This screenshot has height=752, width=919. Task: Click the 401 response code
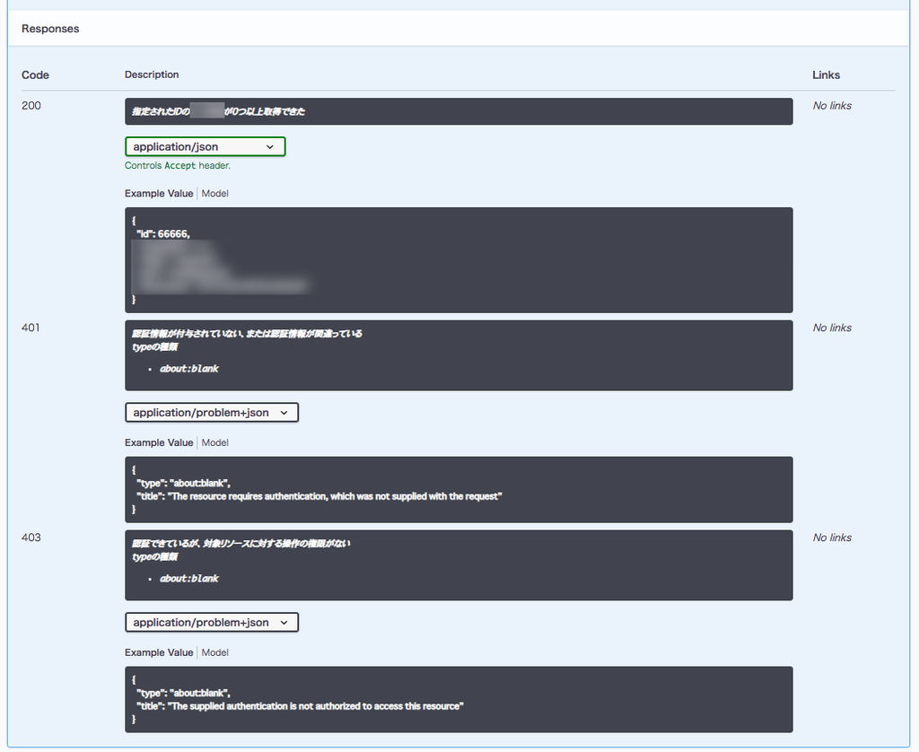31,328
